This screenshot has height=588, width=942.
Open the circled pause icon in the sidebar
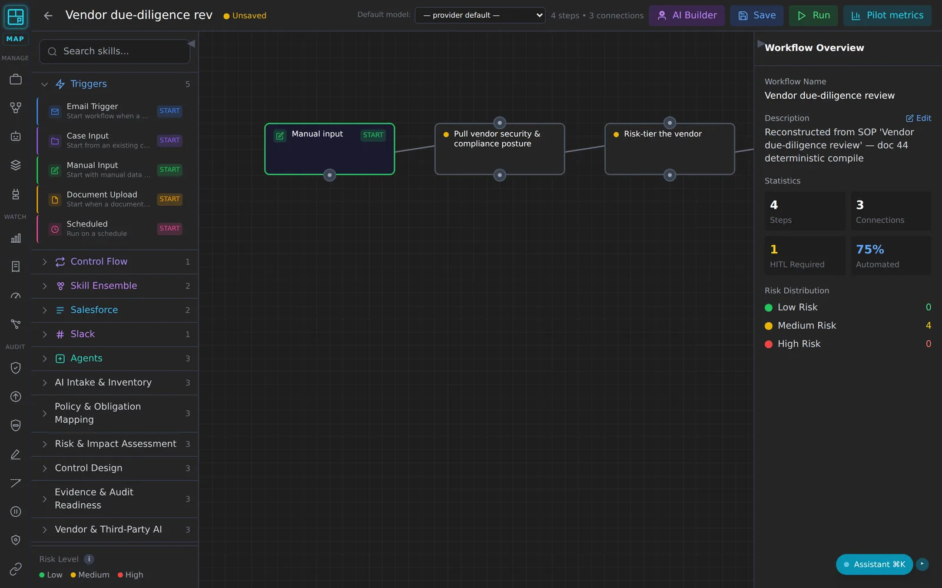[16, 512]
